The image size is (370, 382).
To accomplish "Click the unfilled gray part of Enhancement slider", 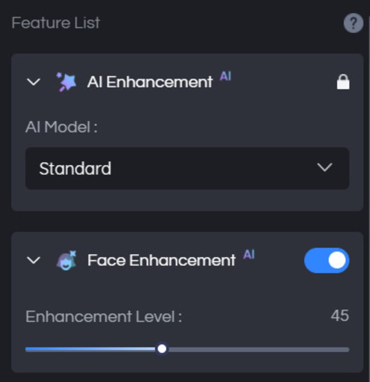I will (258, 349).
